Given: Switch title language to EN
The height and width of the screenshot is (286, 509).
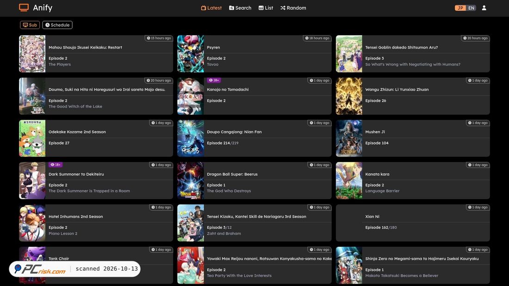Looking at the screenshot, I should pos(471,8).
